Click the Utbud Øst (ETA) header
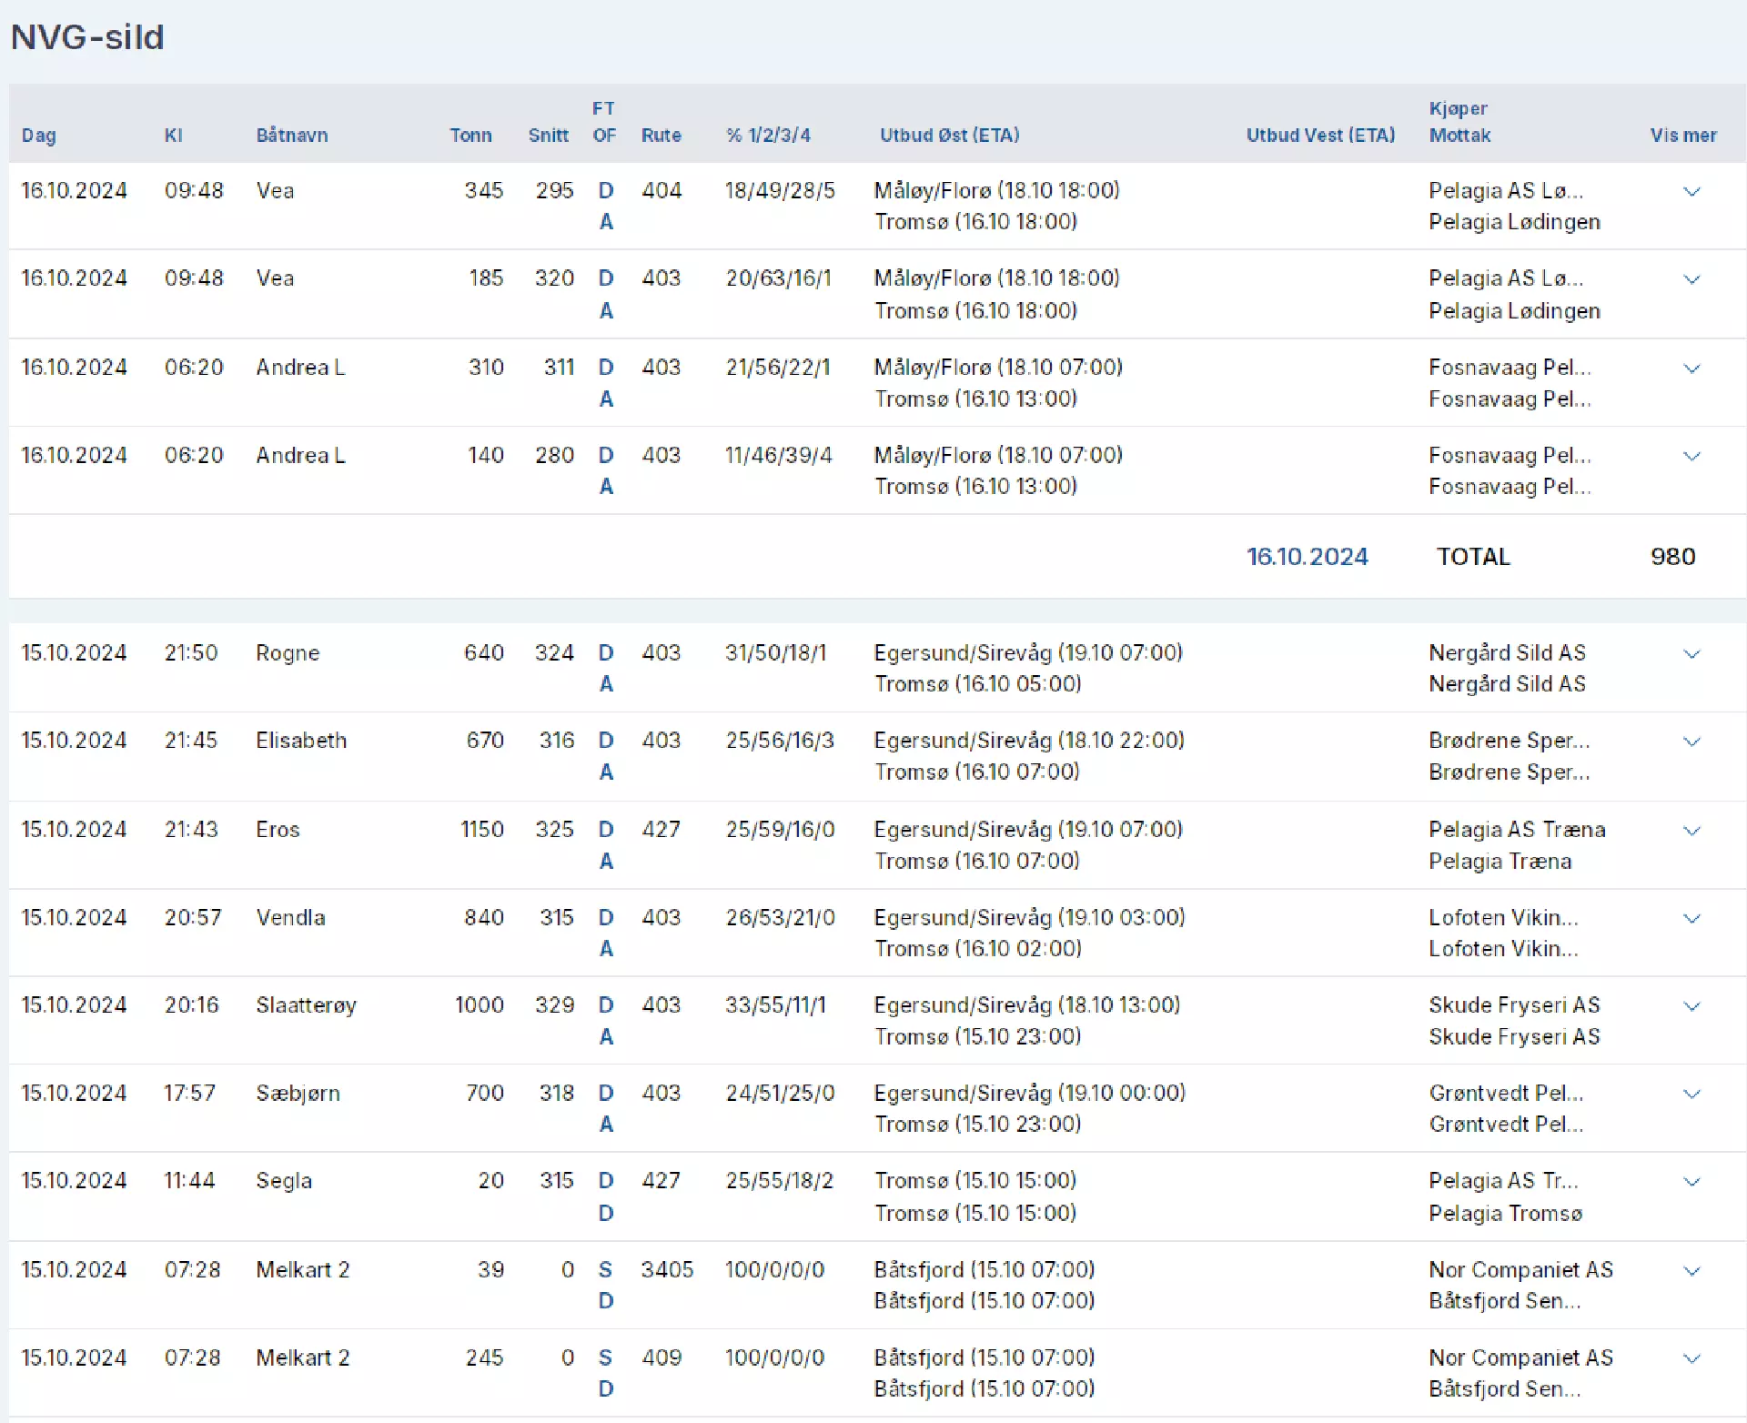The width and height of the screenshot is (1747, 1423). point(949,135)
